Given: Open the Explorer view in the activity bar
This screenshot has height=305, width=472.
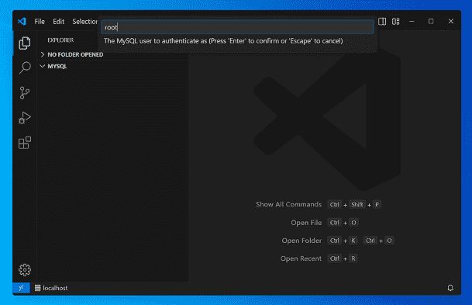Looking at the screenshot, I should pos(25,43).
